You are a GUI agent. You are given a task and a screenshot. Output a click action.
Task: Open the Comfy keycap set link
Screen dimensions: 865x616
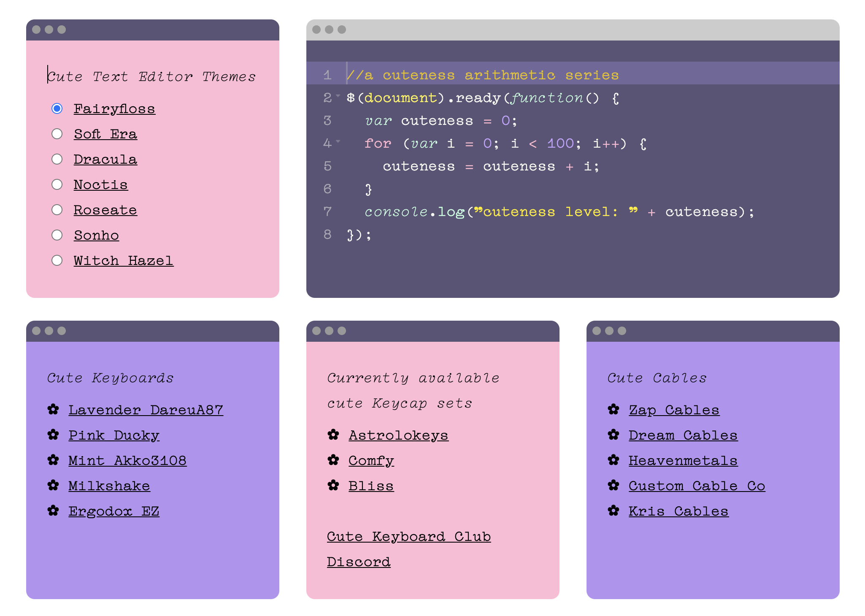point(371,461)
